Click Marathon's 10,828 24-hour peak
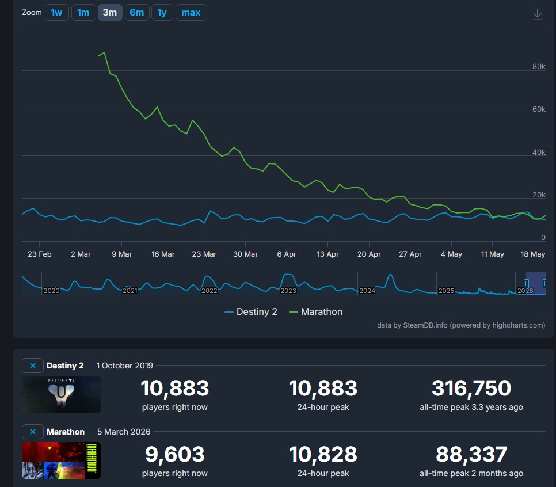 [x=323, y=454]
